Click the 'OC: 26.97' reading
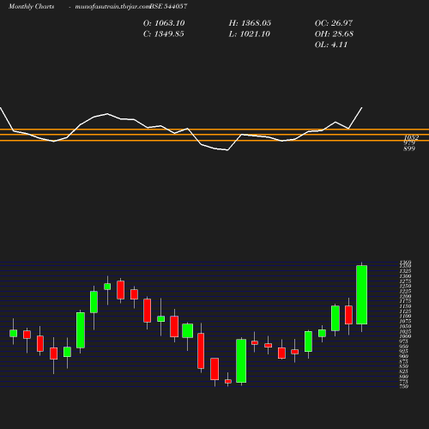The height and width of the screenshot is (429, 429). [334, 23]
